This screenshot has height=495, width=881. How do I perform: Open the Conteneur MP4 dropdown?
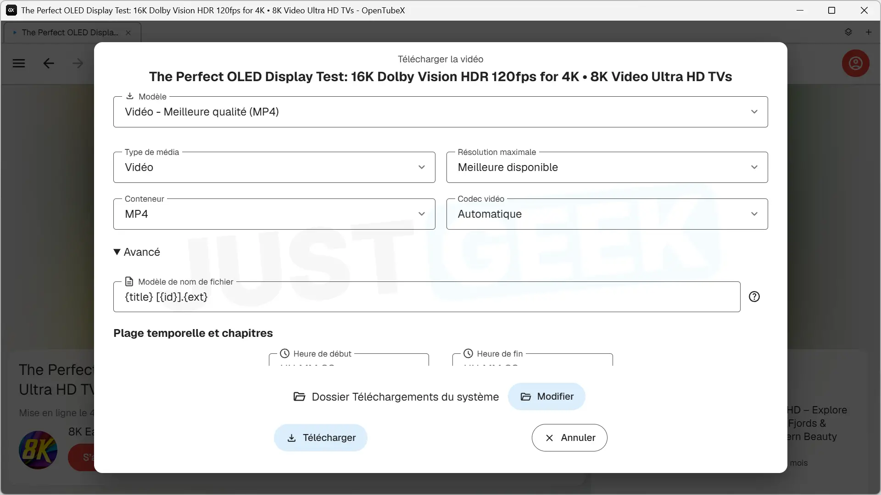pos(274,214)
